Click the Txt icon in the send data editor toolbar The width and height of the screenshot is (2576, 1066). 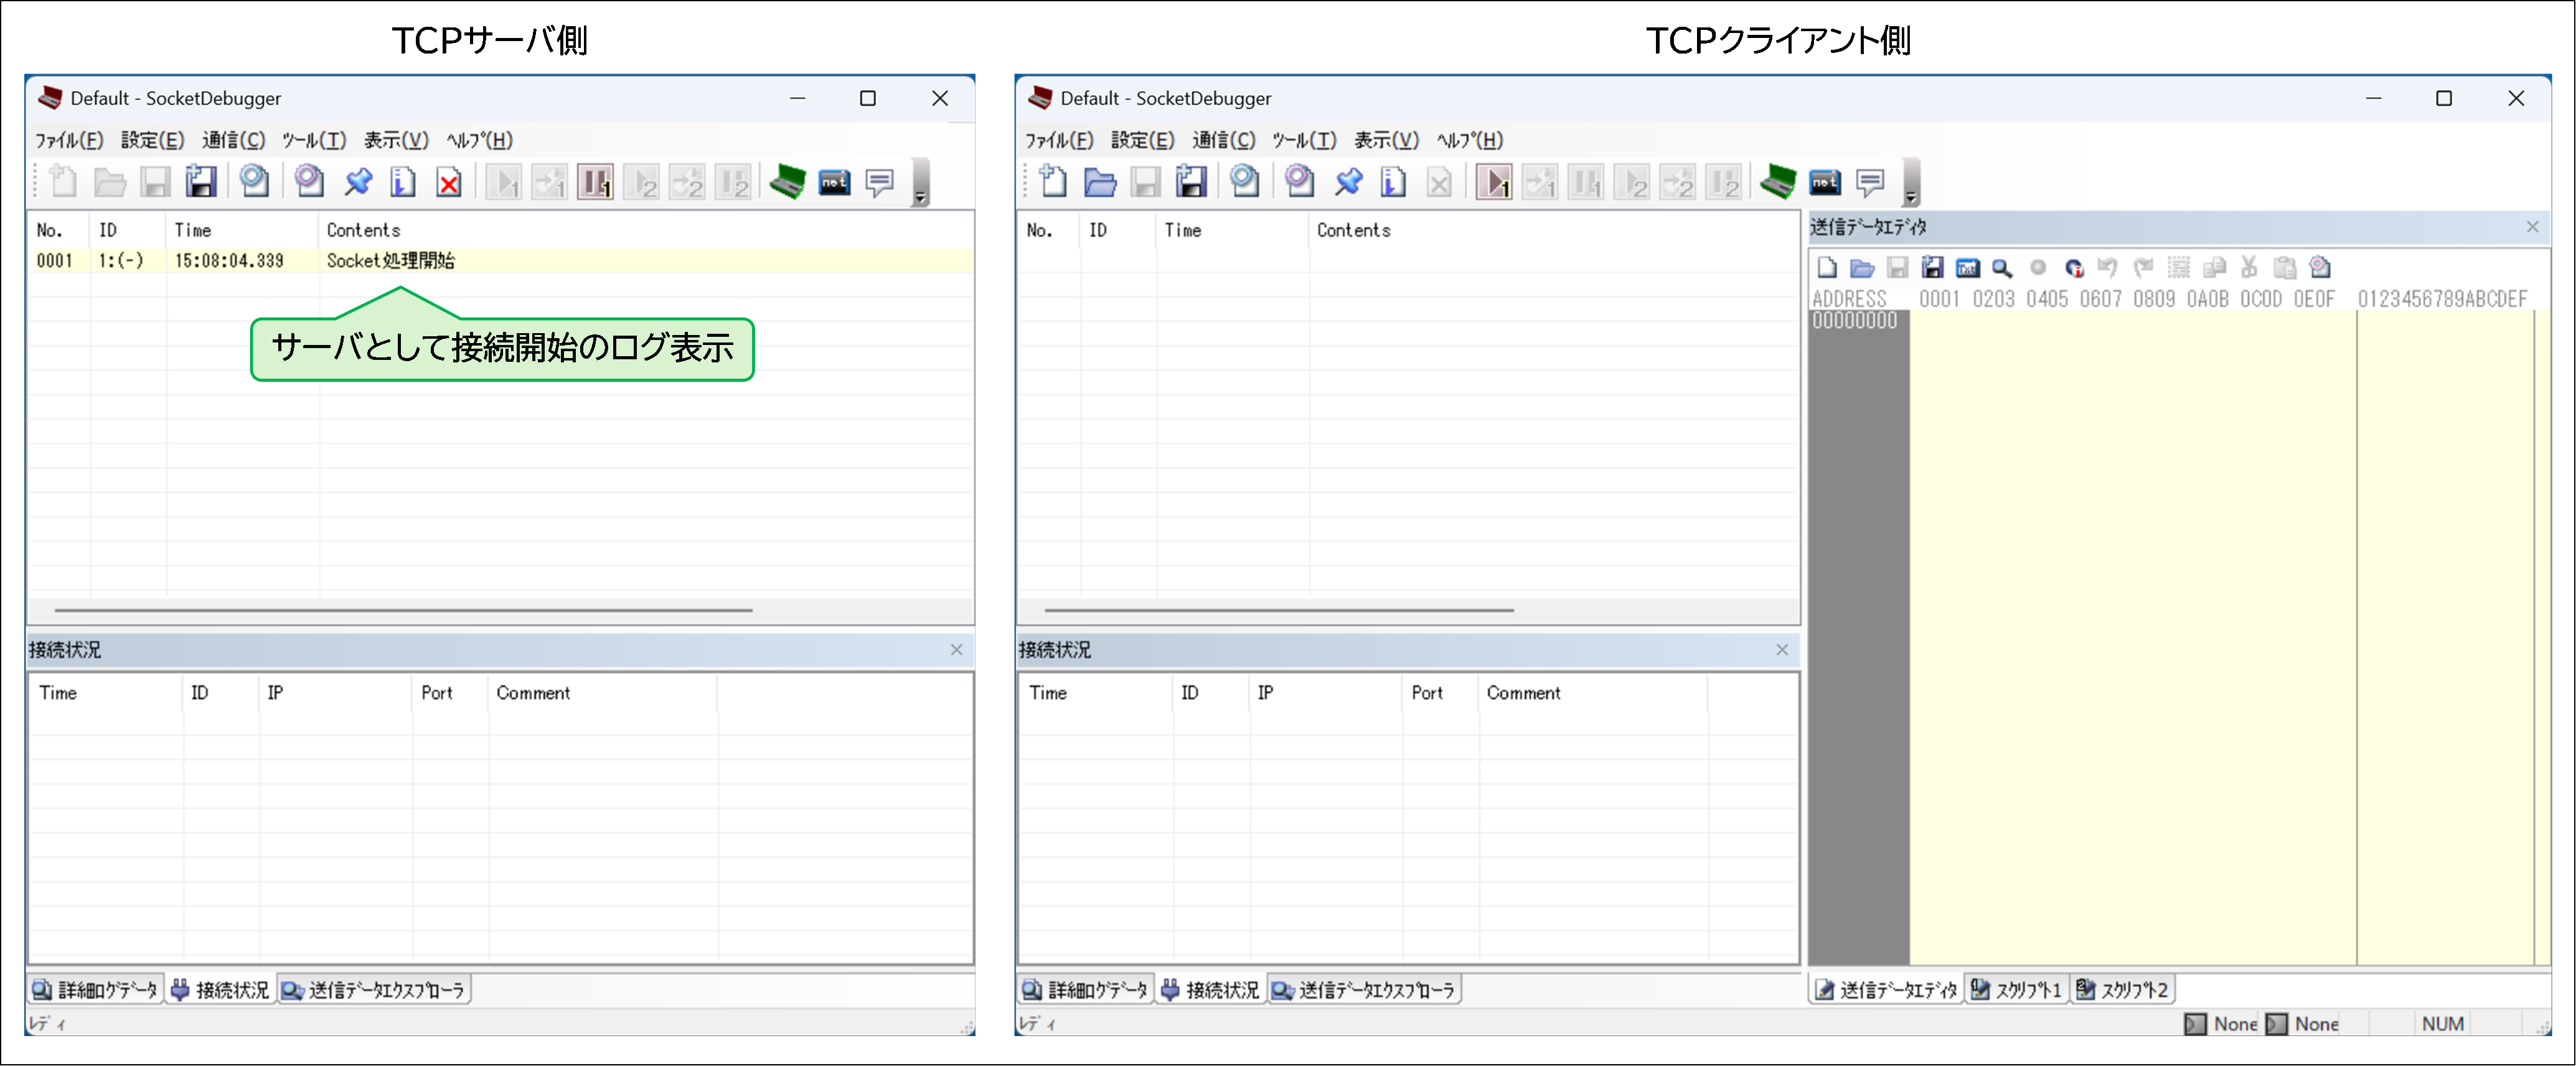coord(1967,268)
